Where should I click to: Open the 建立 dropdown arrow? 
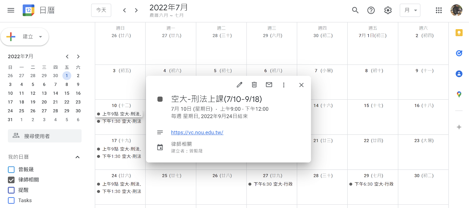pyautogui.click(x=40, y=37)
